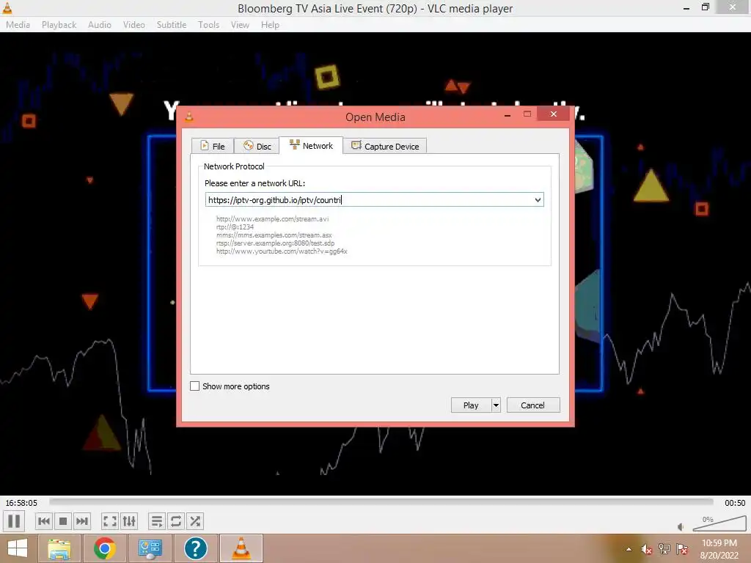Switch to Capture Device tab
This screenshot has width=751, height=563.
pyautogui.click(x=385, y=146)
